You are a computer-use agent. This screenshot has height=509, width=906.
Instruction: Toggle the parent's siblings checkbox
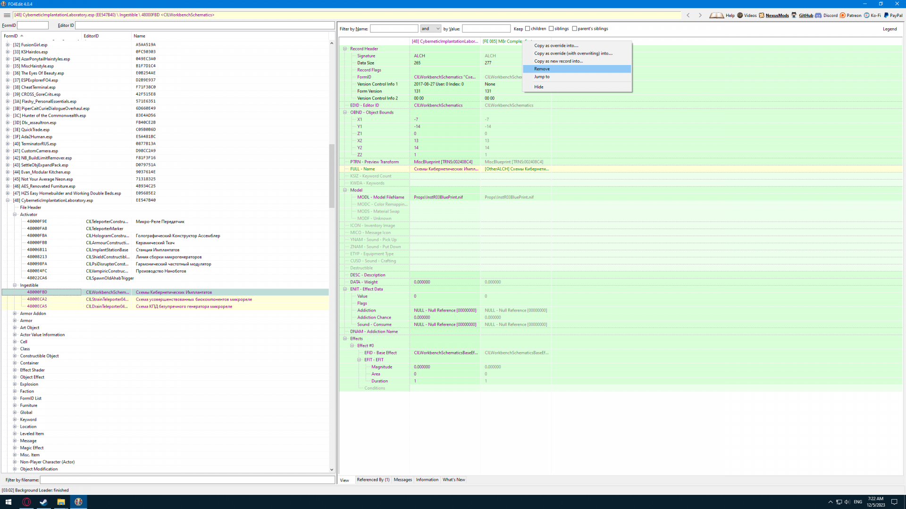point(574,29)
